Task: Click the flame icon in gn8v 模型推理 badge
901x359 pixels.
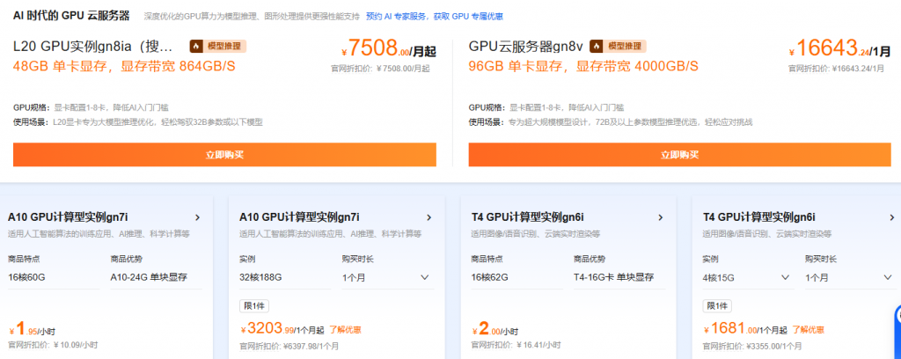Action: point(596,46)
